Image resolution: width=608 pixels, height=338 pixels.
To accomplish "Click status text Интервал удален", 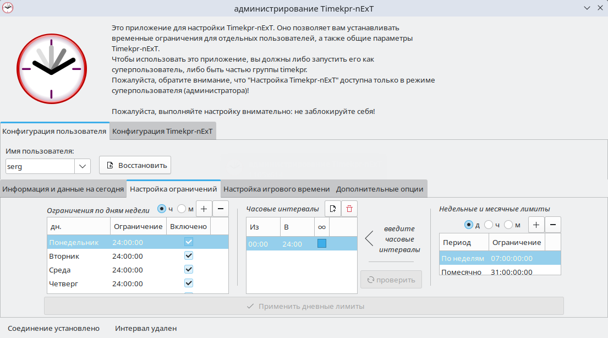I will click(146, 328).
